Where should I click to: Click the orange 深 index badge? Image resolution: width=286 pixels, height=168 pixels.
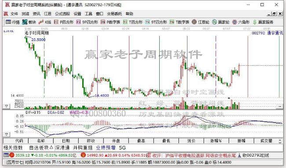(83, 155)
